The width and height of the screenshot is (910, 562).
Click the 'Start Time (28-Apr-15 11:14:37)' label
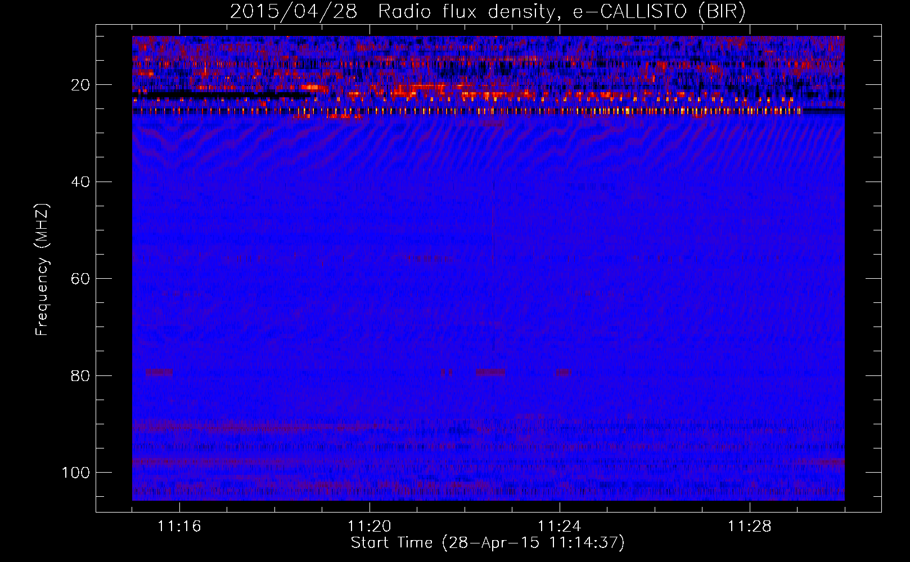click(x=488, y=543)
